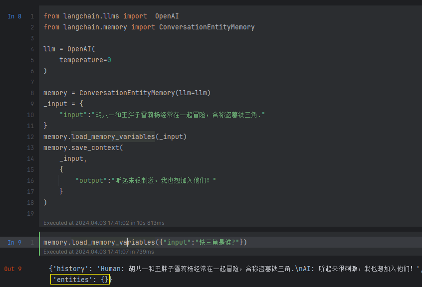Click the "output" string line
The image size is (422, 287).
(x=146, y=180)
